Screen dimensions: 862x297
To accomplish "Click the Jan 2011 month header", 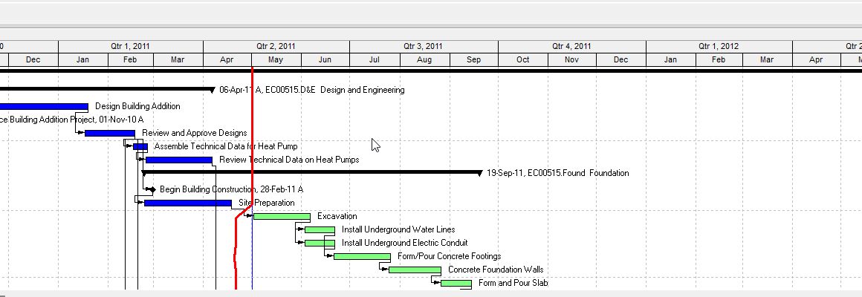I will (83, 60).
